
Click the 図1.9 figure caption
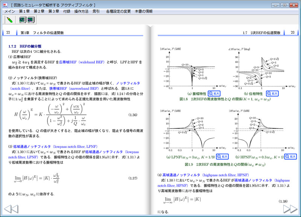[x=225, y=164]
